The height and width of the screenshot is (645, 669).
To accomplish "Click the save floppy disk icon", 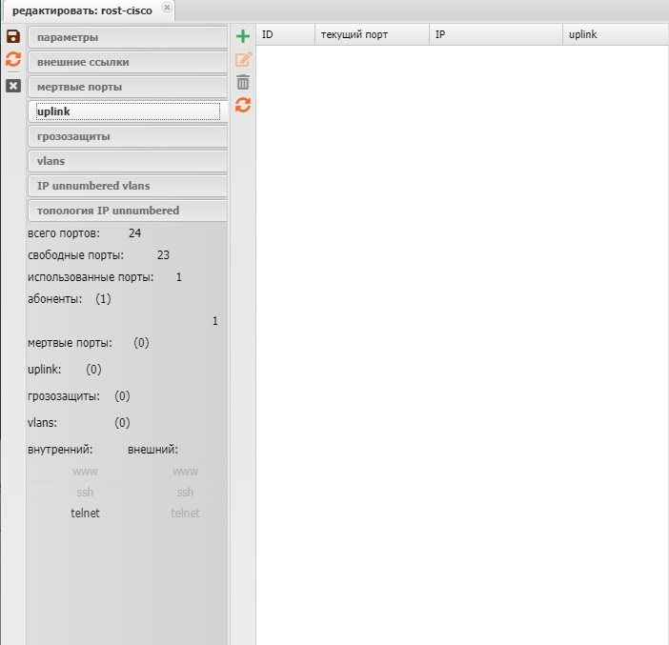I will pyautogui.click(x=13, y=36).
